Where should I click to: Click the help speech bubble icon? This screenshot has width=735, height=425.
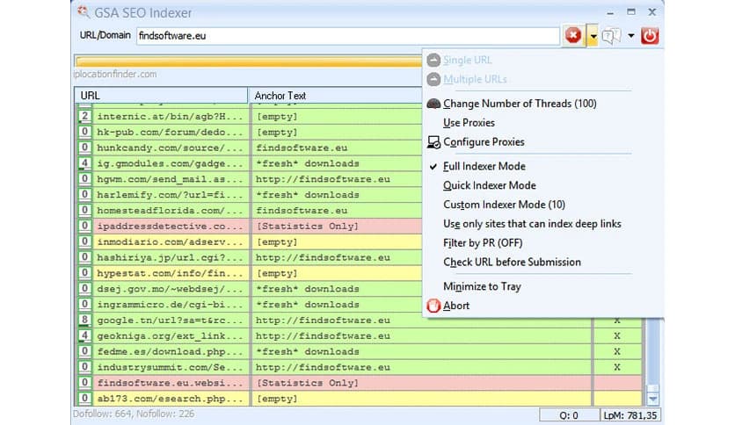point(611,36)
